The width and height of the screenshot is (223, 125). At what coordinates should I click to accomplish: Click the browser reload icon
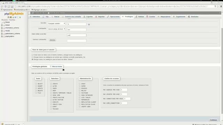pos(9,7)
